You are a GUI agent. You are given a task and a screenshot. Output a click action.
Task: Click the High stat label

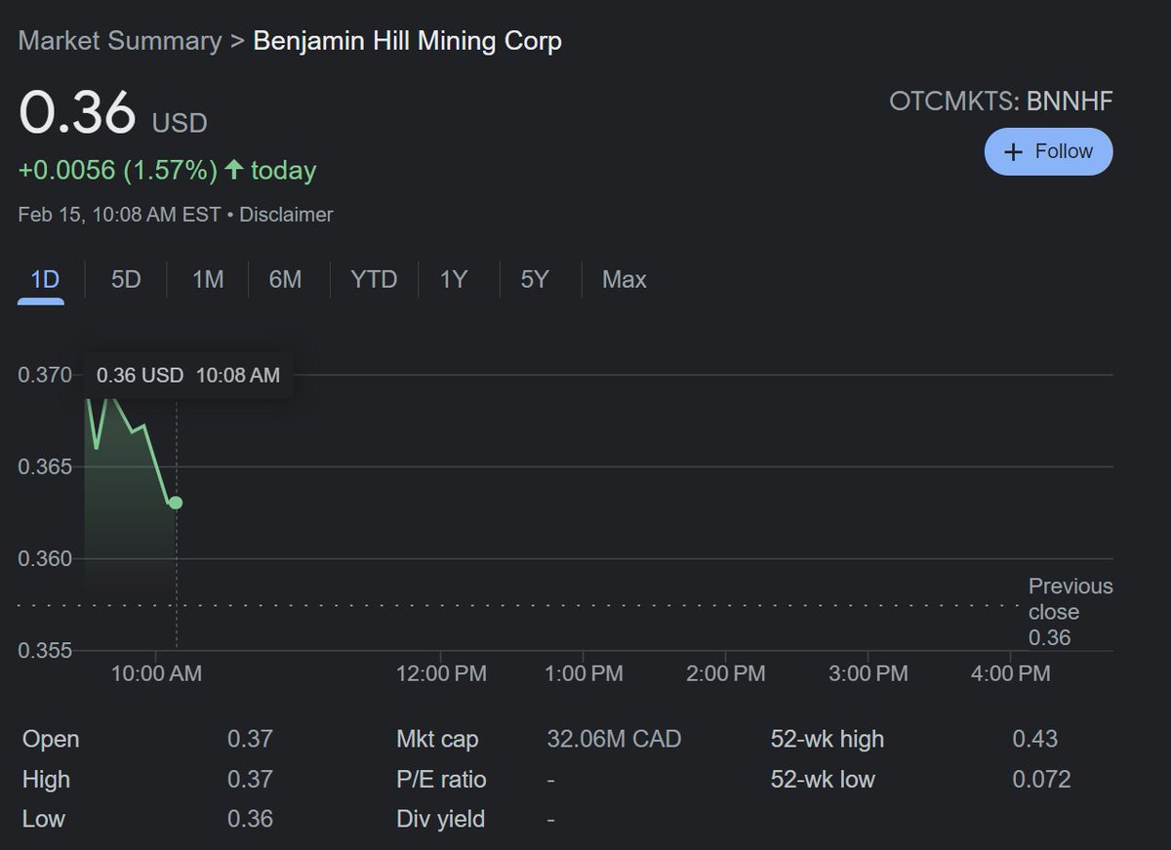point(46,780)
